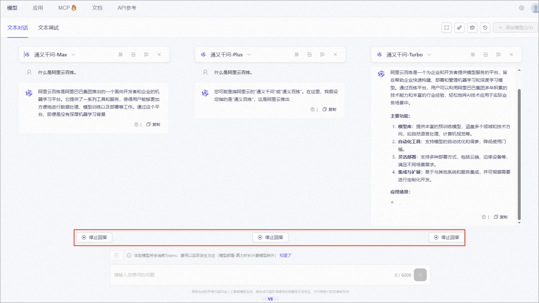Open the 模型 top navigation item
This screenshot has width=539, height=303.
[12, 8]
